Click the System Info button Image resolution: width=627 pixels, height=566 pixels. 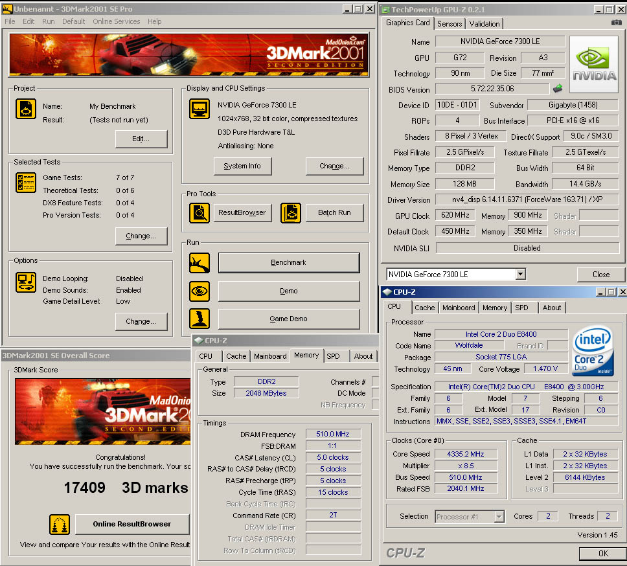click(242, 166)
